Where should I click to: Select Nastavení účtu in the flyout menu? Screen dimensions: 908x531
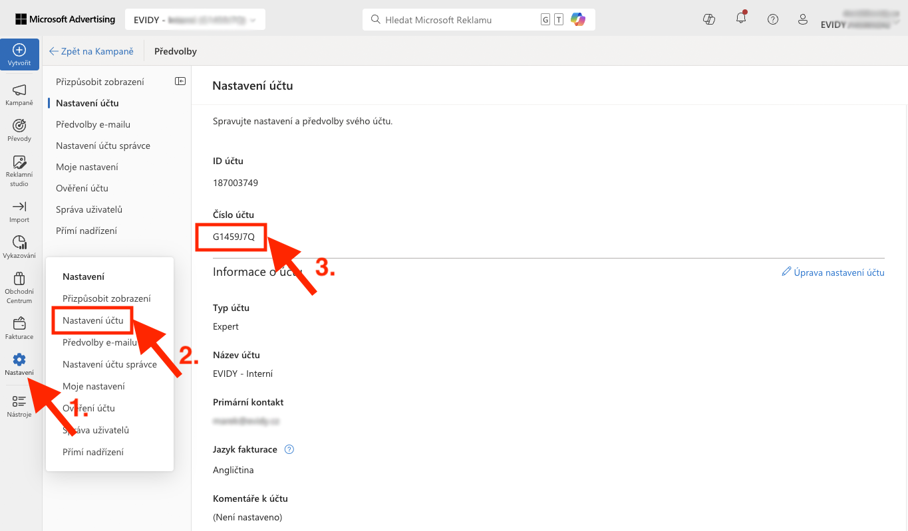click(x=93, y=320)
